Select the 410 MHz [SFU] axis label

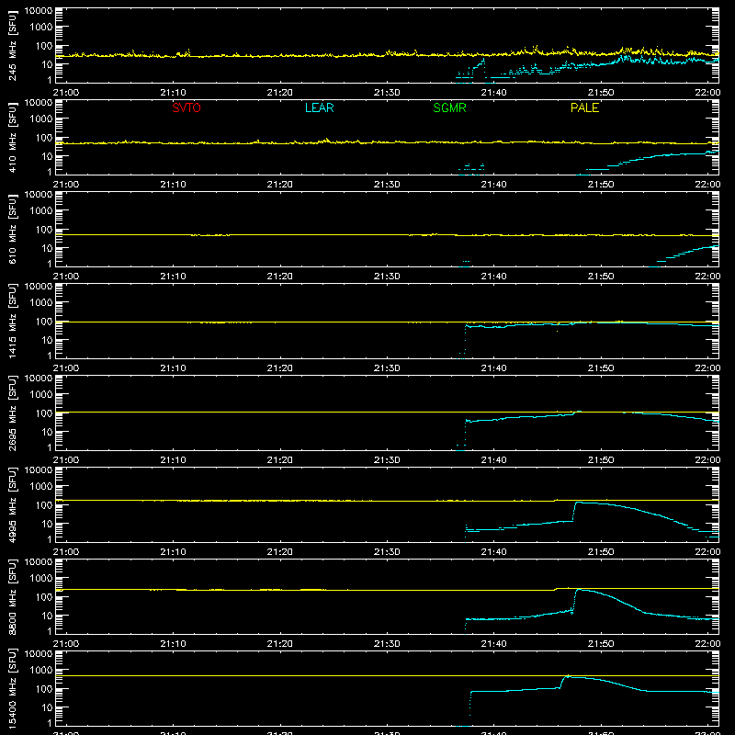coord(12,137)
